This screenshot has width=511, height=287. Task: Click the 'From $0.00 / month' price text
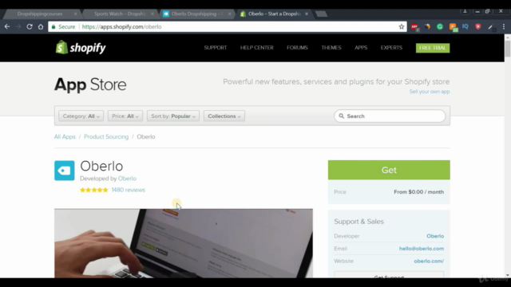click(418, 192)
